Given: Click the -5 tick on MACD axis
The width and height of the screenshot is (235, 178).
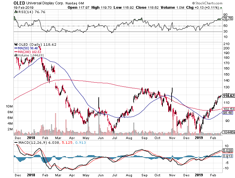Looking at the screenshot, I should pos(226,163).
